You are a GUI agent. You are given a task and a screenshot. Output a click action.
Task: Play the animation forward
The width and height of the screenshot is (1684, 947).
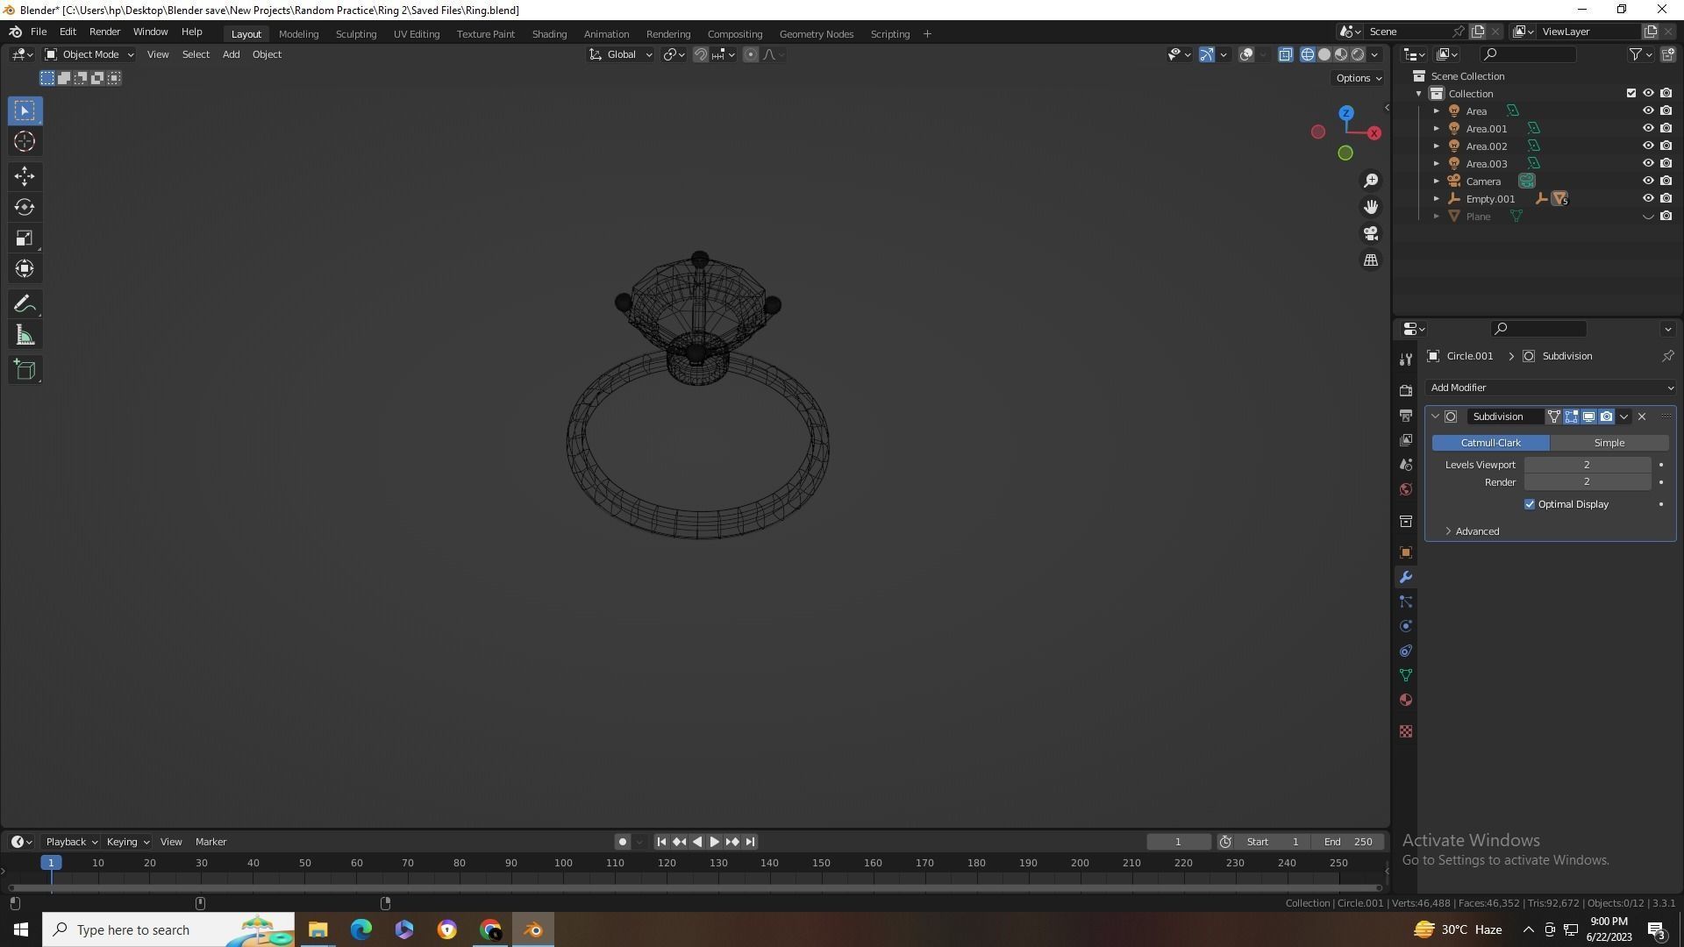coord(714,842)
